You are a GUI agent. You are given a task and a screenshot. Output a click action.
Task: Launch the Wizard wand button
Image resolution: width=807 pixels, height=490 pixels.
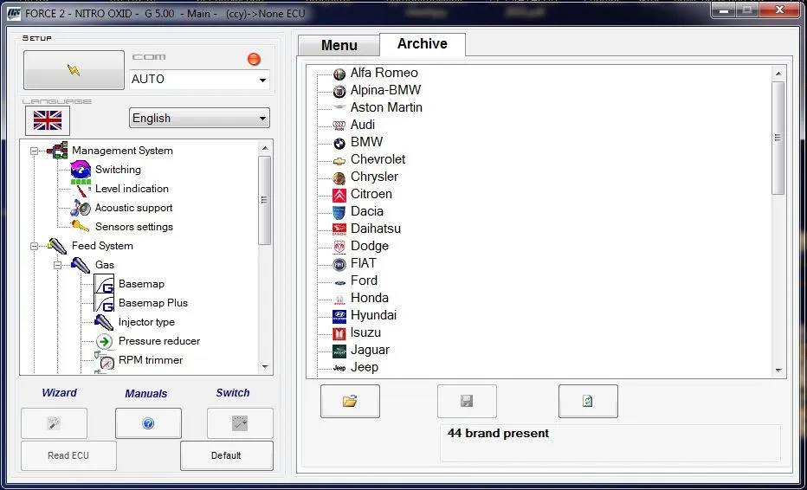54,423
